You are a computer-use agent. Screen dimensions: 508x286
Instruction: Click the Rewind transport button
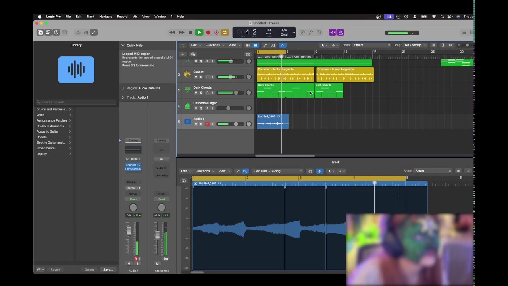coord(172,33)
